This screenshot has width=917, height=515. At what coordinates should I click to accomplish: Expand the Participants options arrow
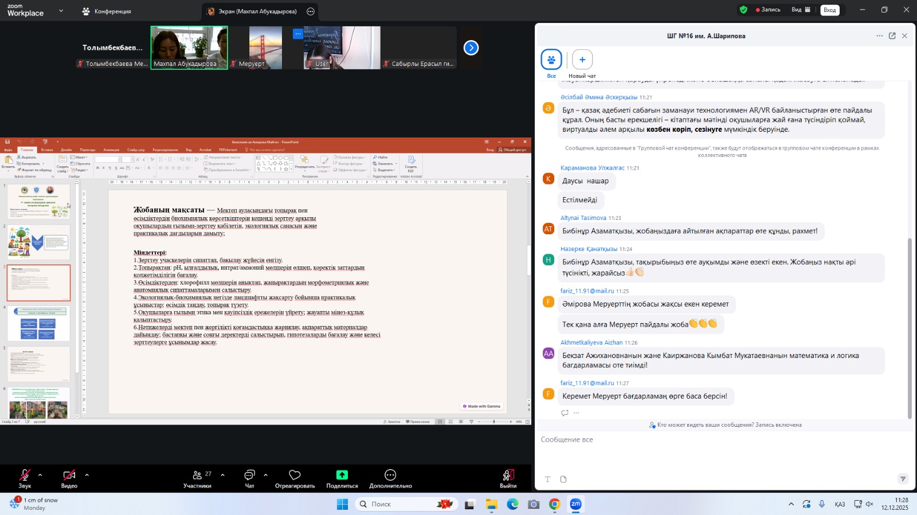(x=222, y=475)
